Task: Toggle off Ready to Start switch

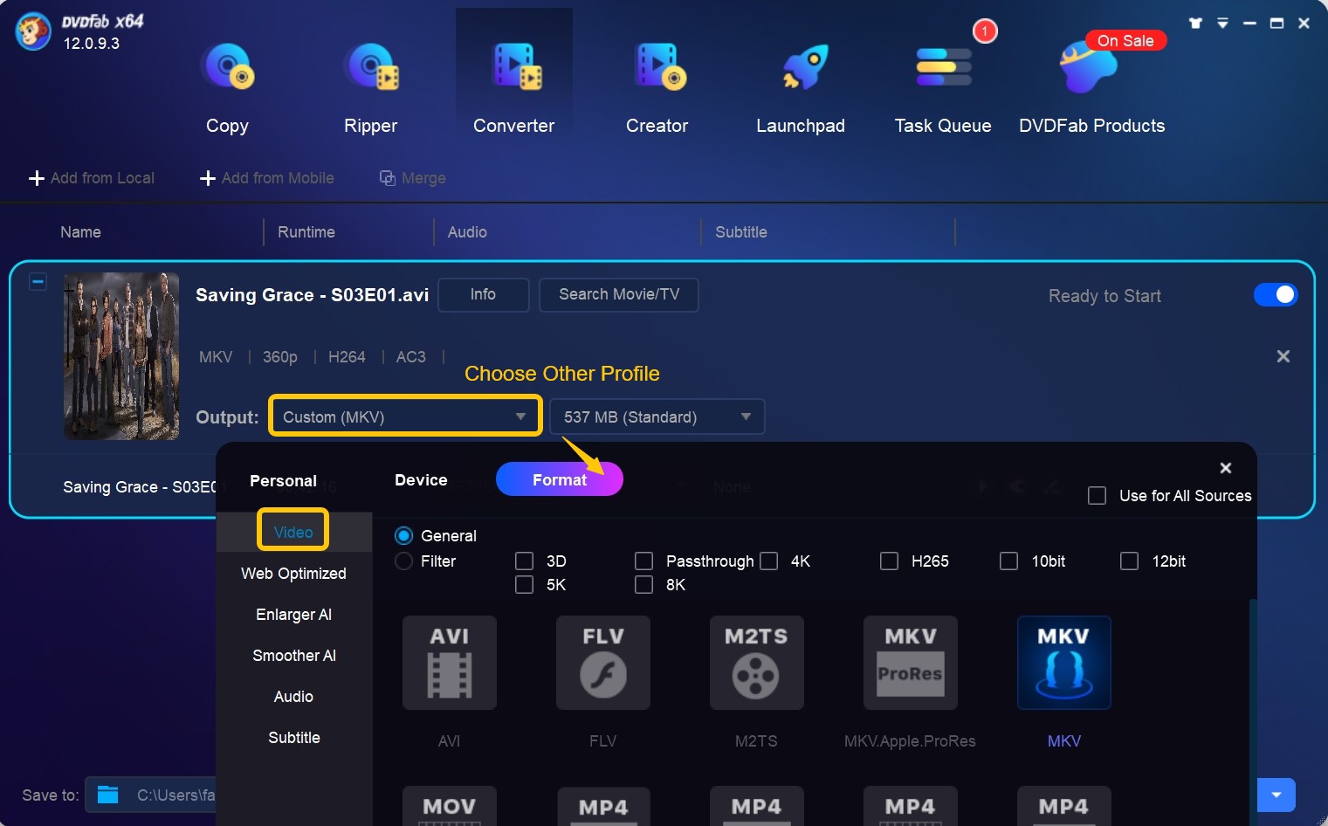Action: 1276,295
